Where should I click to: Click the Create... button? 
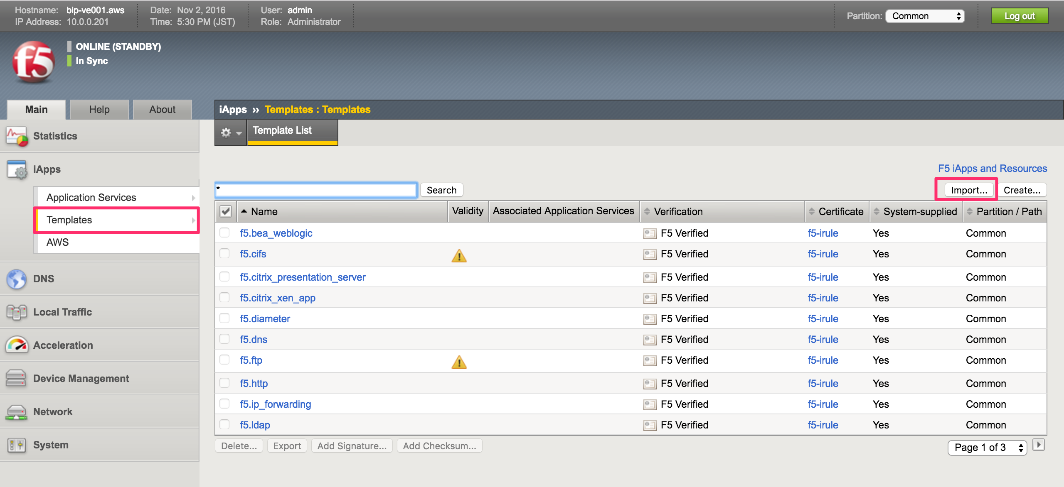pos(1022,190)
